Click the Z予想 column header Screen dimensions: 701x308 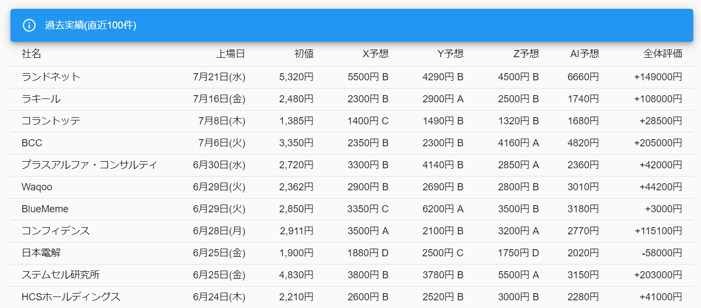point(526,54)
